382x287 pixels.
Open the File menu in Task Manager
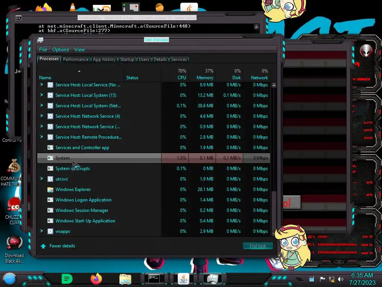coord(43,50)
